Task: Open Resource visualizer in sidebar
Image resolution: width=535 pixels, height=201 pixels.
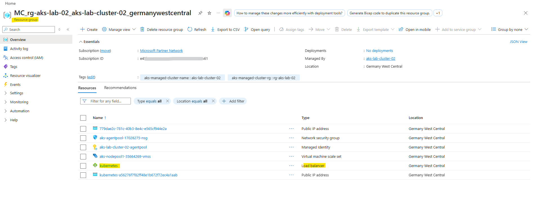Action: tap(25, 76)
